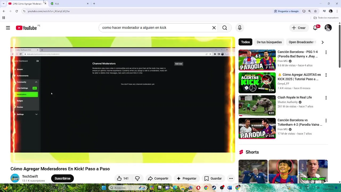The width and height of the screenshot is (341, 192).
Task: Open Steam from the taskbar
Action: [214, 188]
